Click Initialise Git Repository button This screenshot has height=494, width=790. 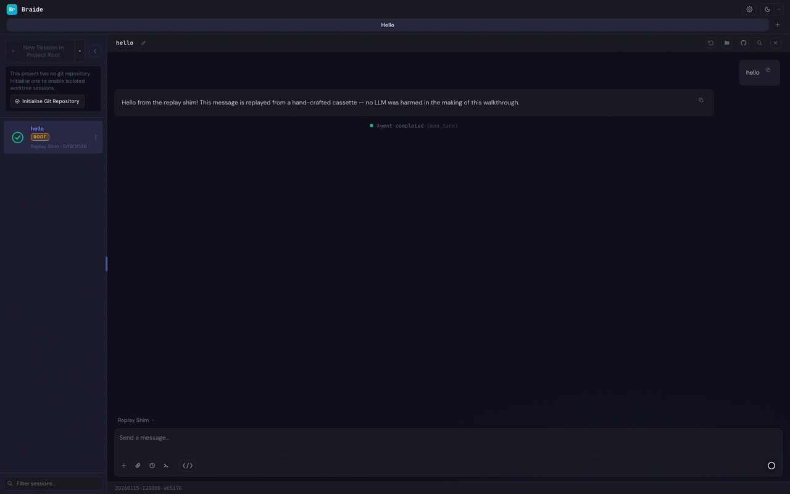coord(48,101)
